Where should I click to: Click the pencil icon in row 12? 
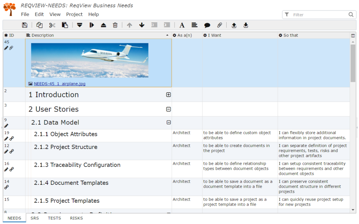point(6,151)
